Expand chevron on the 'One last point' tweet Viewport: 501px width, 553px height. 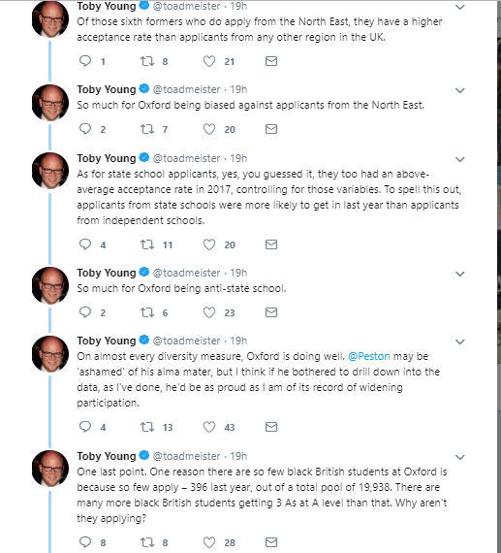[460, 457]
